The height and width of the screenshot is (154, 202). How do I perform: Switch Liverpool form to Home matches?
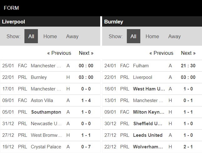point(50,36)
